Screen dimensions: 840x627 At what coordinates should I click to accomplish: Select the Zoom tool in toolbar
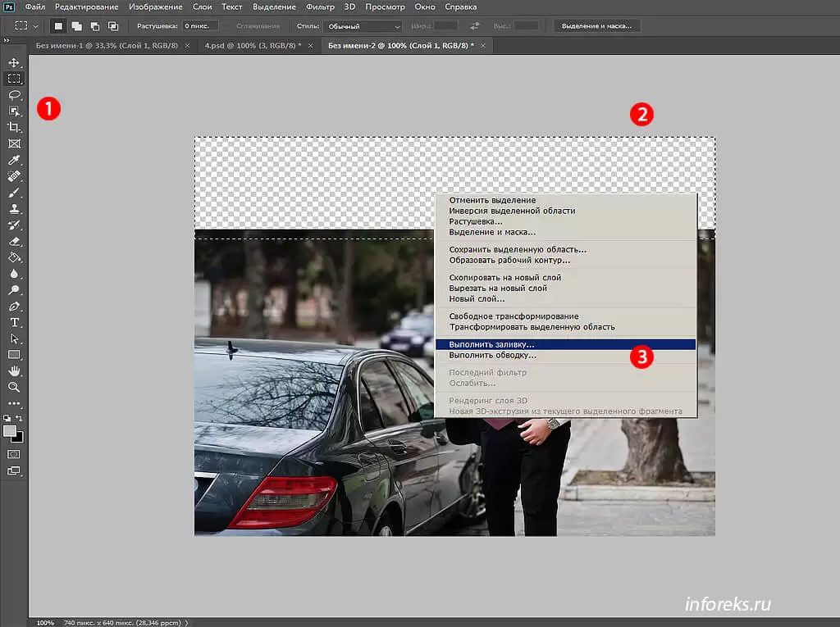14,387
